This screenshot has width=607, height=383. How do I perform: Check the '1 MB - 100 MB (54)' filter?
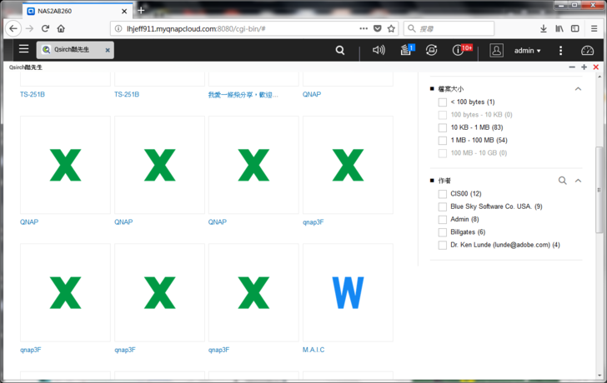coord(443,141)
